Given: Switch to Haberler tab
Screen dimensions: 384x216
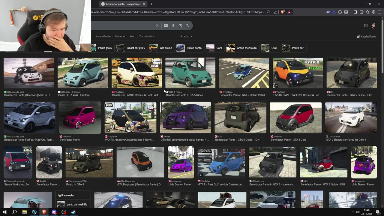Looking at the screenshot, I should point(120,36).
